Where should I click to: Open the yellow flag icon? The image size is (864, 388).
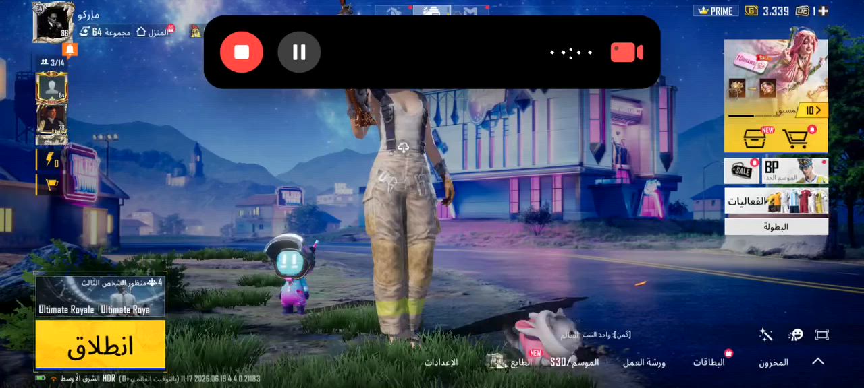[51, 184]
